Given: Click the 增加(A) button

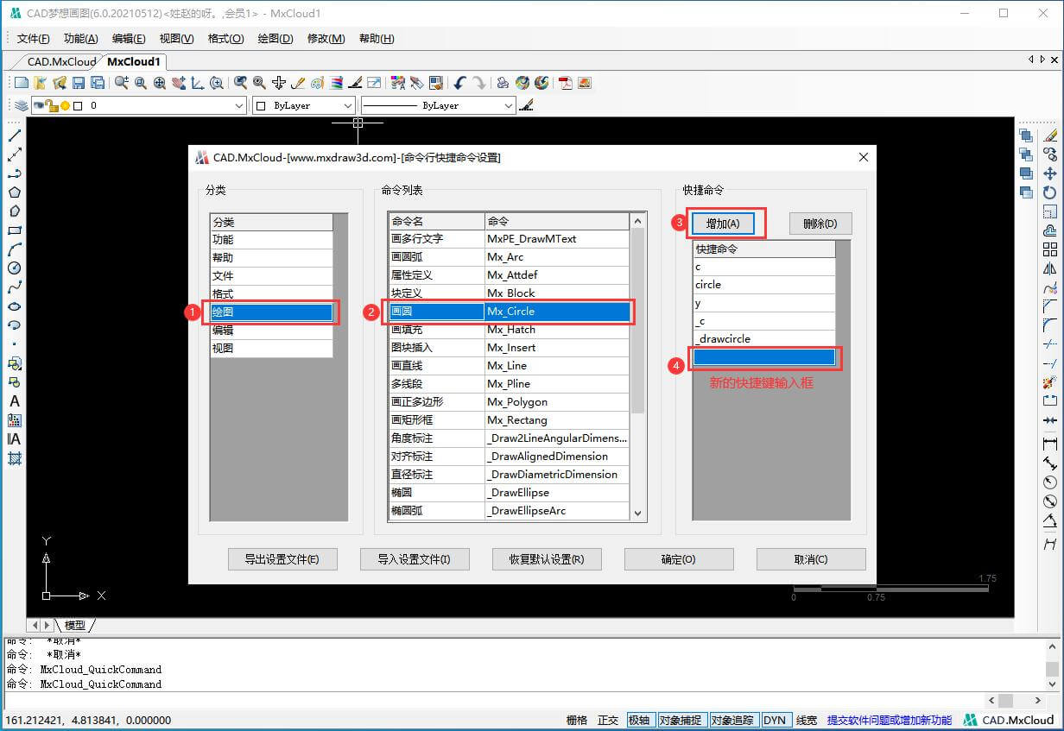Looking at the screenshot, I should (x=723, y=224).
